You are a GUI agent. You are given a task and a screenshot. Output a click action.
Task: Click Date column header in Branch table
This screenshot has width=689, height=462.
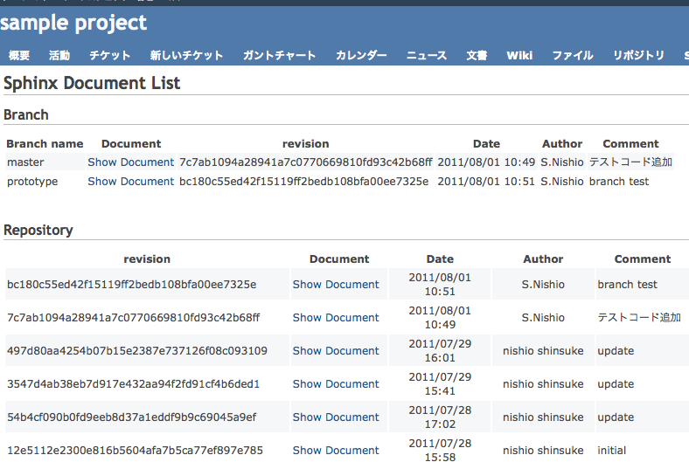[486, 144]
